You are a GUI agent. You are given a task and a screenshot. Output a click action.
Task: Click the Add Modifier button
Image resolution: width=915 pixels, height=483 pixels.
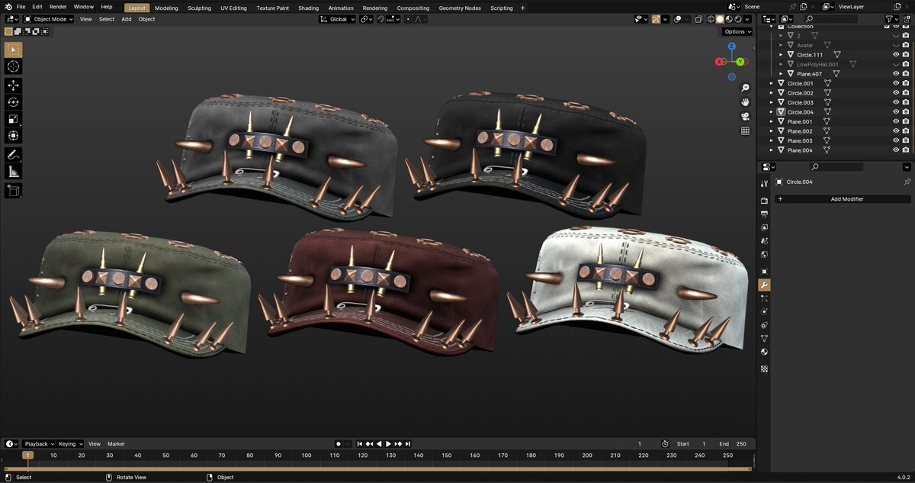click(x=843, y=199)
